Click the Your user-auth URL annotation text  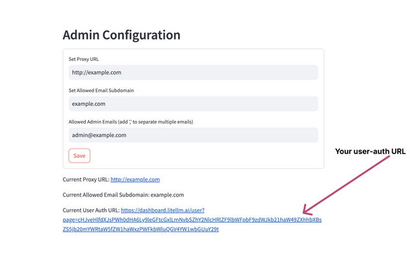click(370, 152)
